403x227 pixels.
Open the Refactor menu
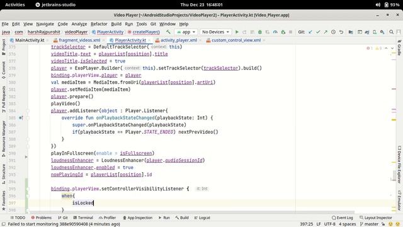pyautogui.click(x=99, y=24)
